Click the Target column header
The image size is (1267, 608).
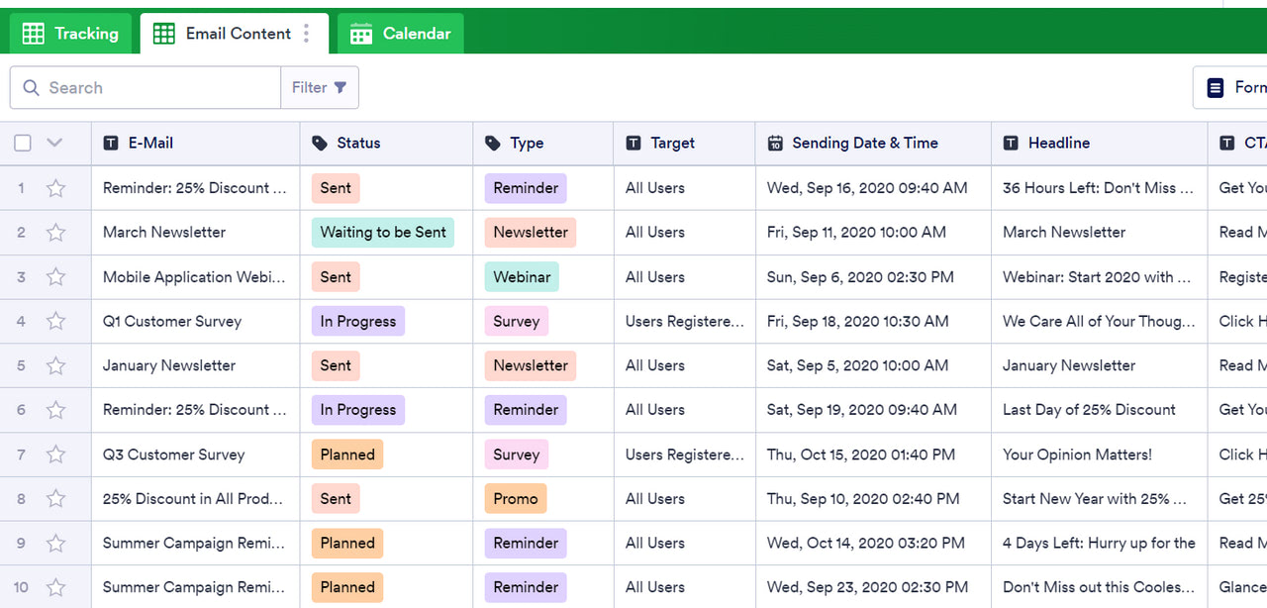[684, 143]
